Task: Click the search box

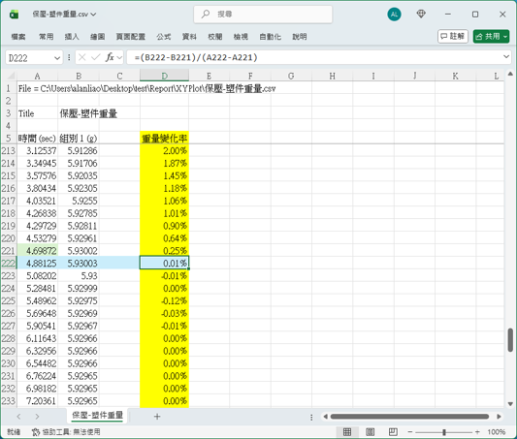Action: 263,15
